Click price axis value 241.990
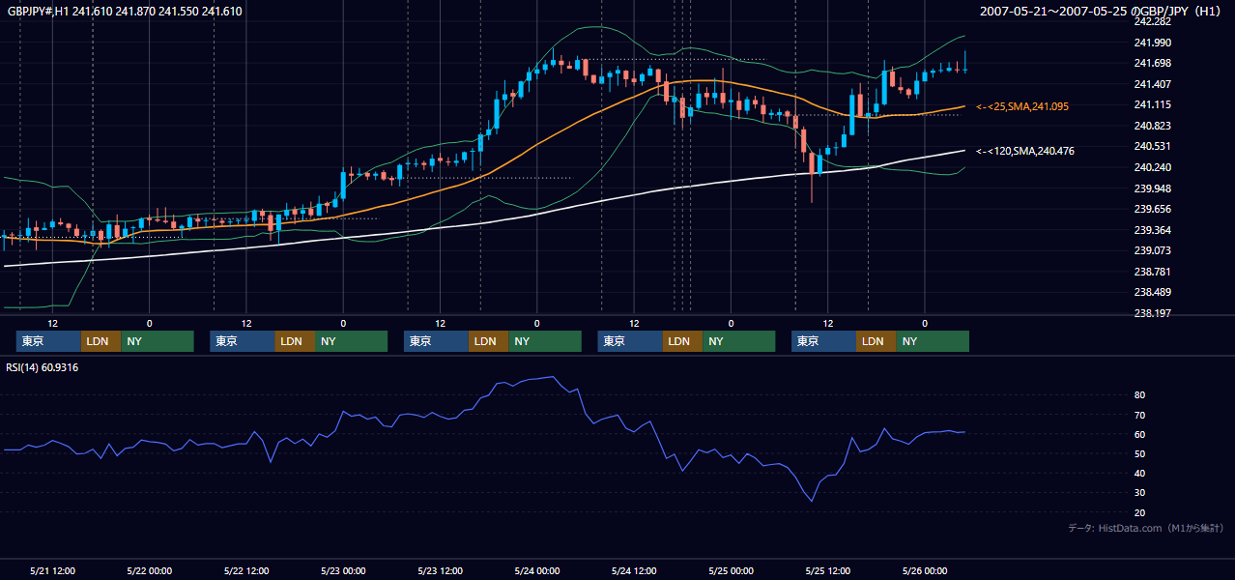The height and width of the screenshot is (580, 1235). (x=1151, y=43)
